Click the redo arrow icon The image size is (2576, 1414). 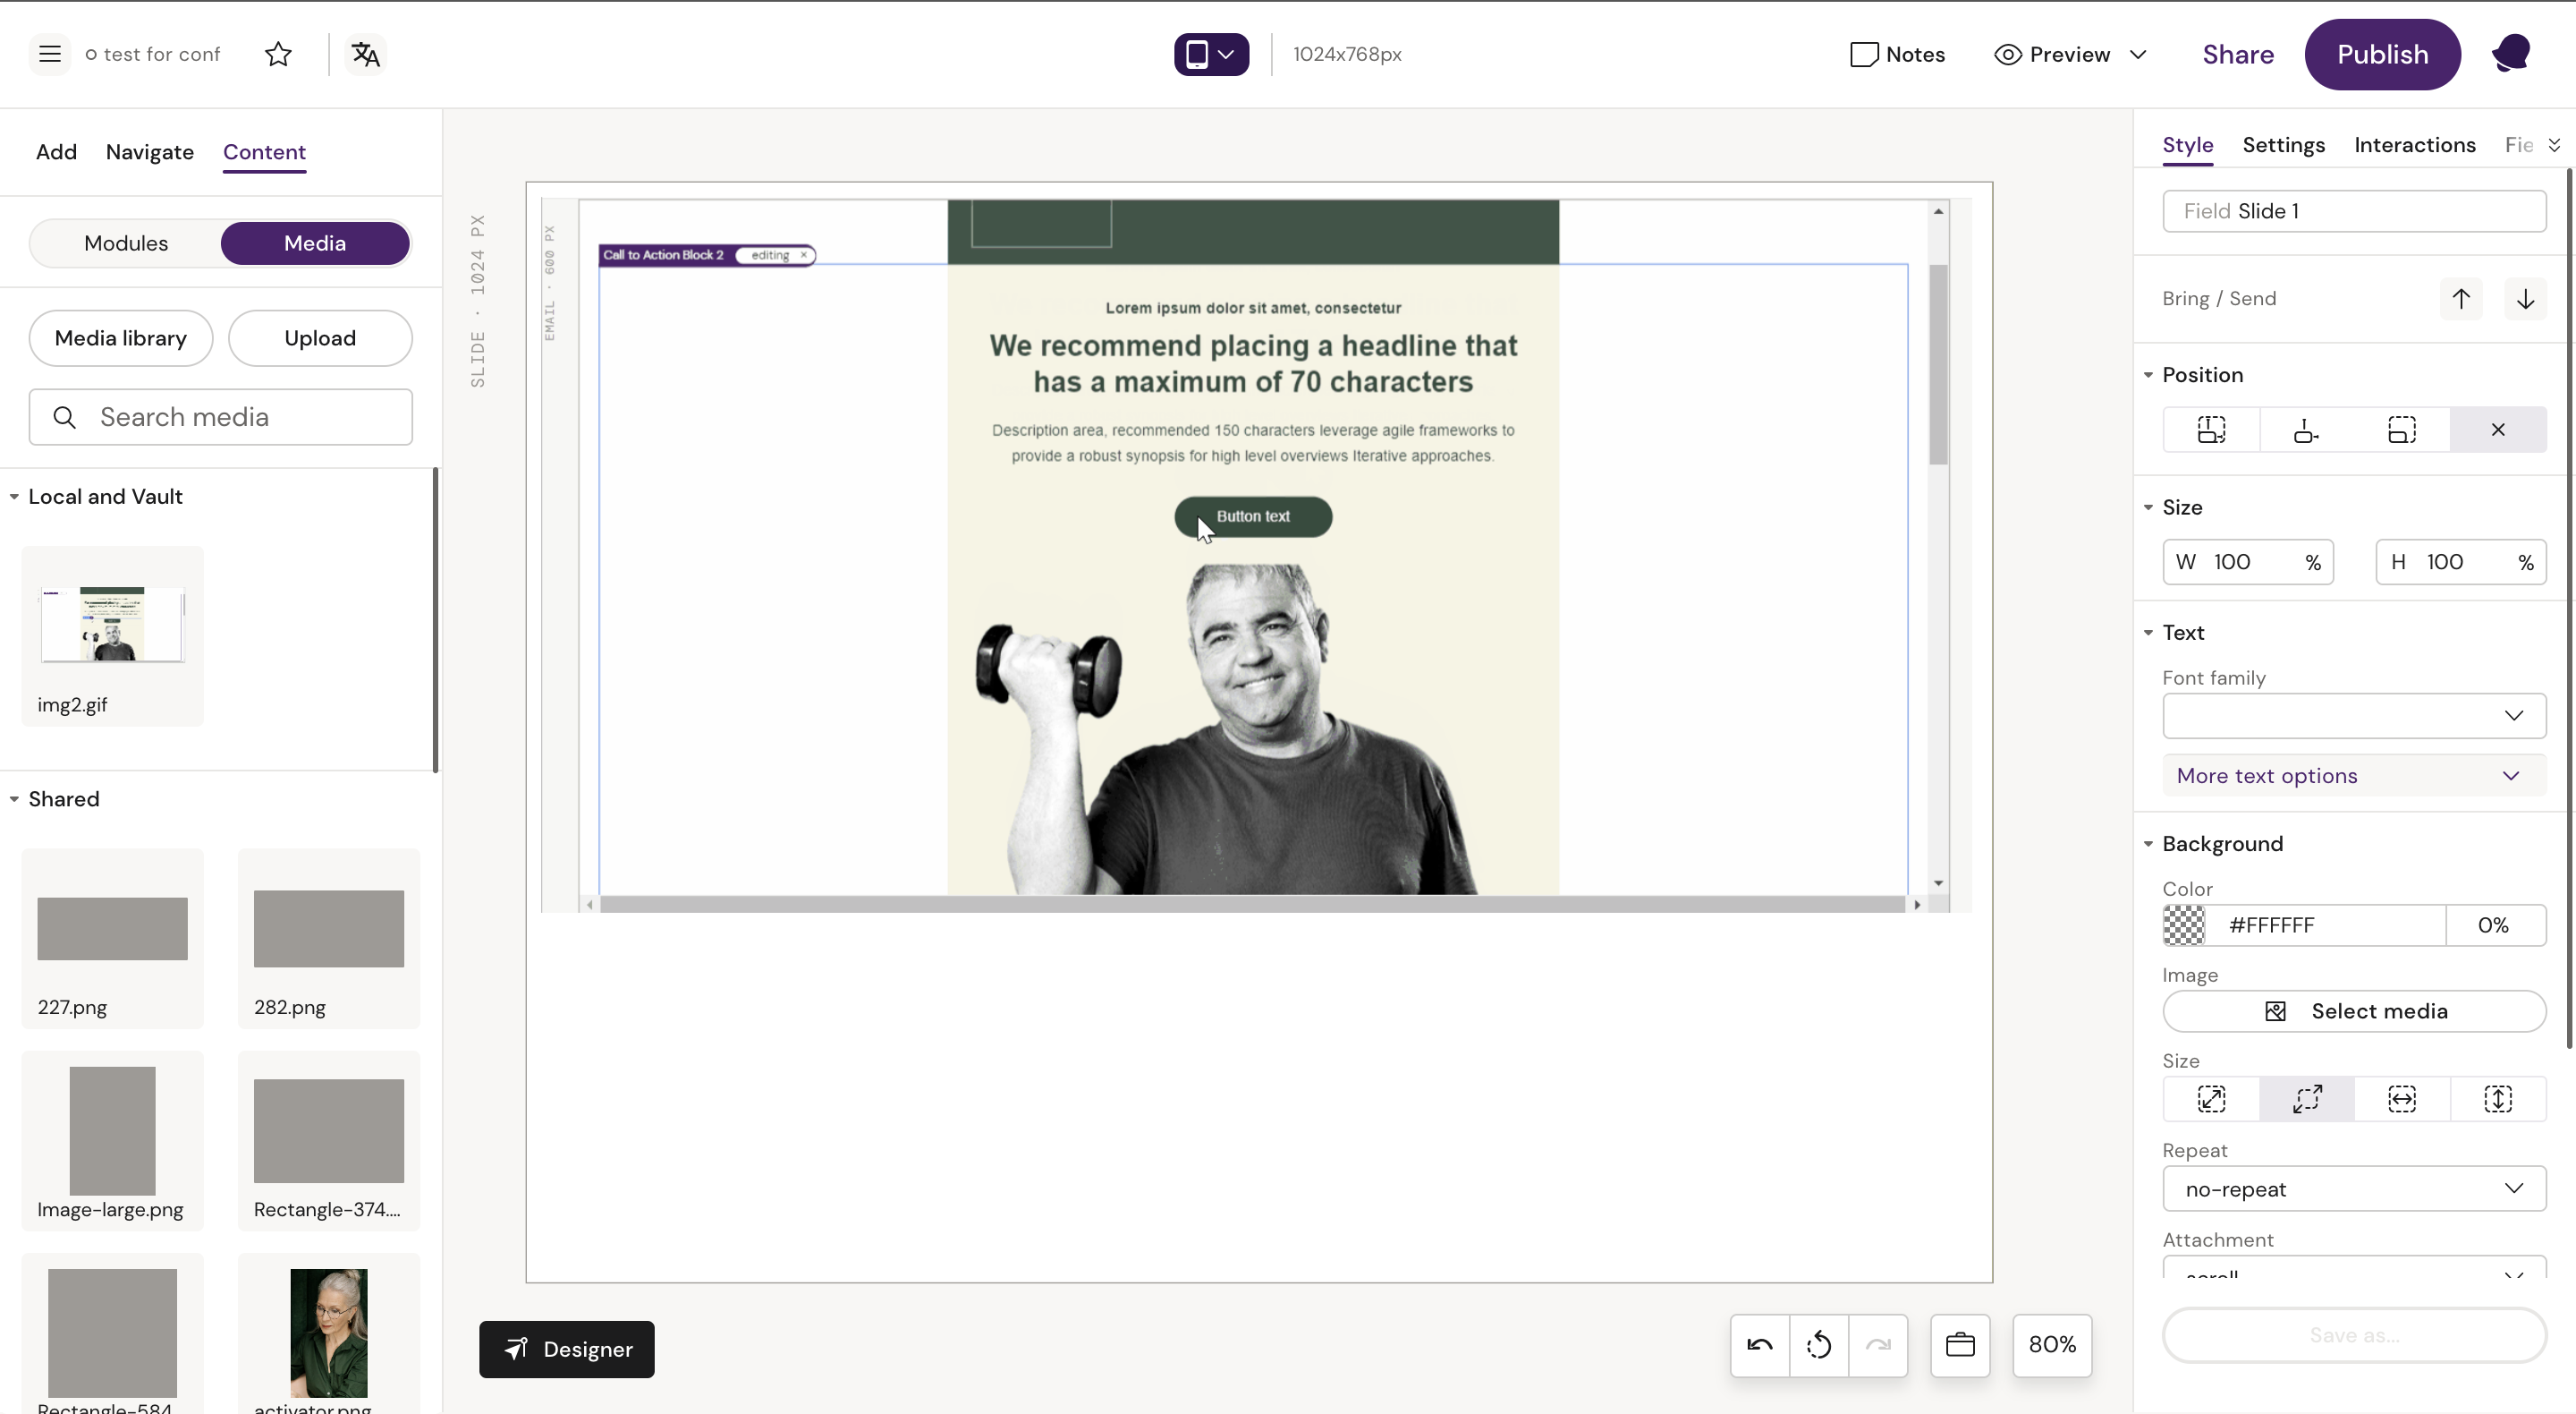point(1878,1345)
